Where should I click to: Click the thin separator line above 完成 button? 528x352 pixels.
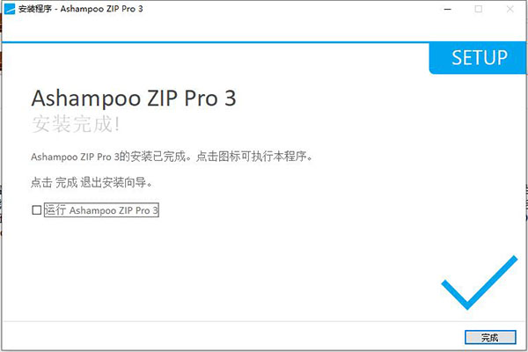264,322
